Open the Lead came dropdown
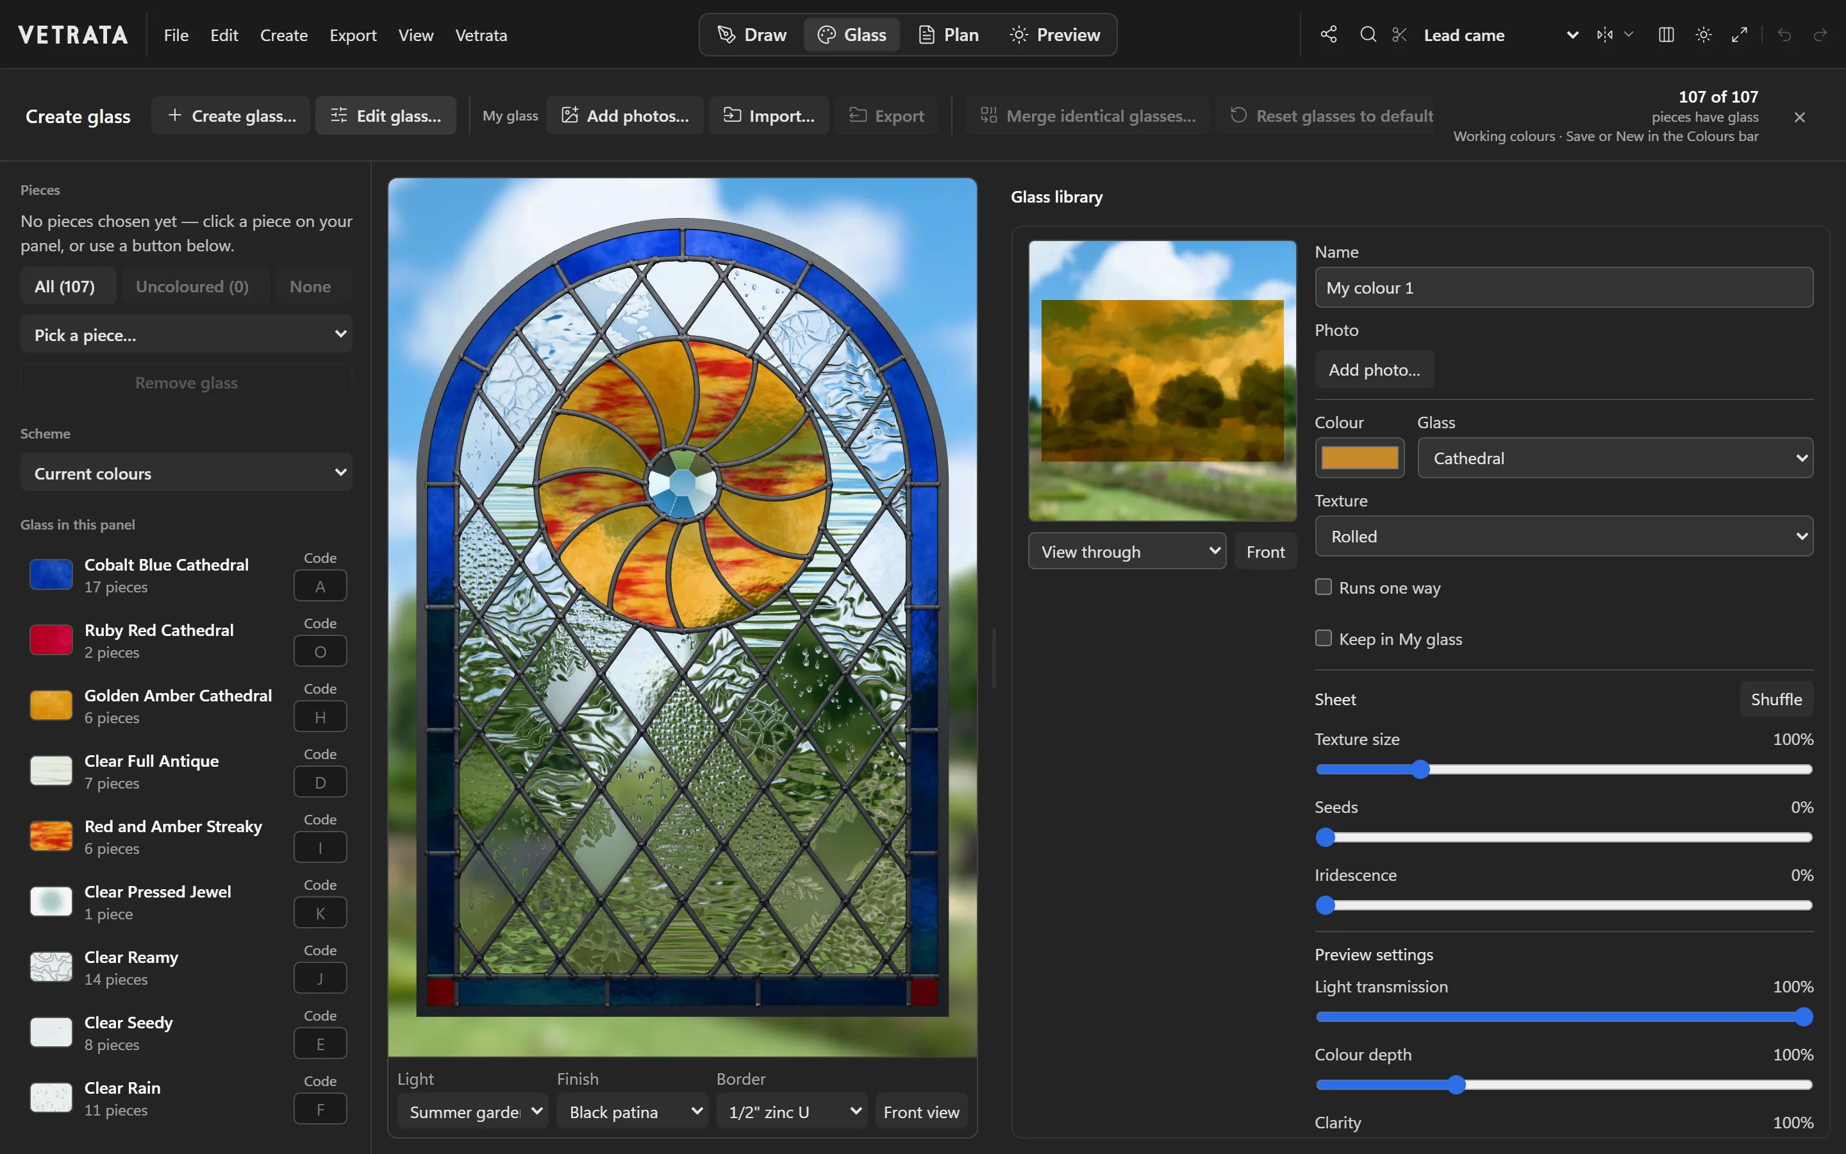This screenshot has height=1154, width=1846. click(1501, 35)
